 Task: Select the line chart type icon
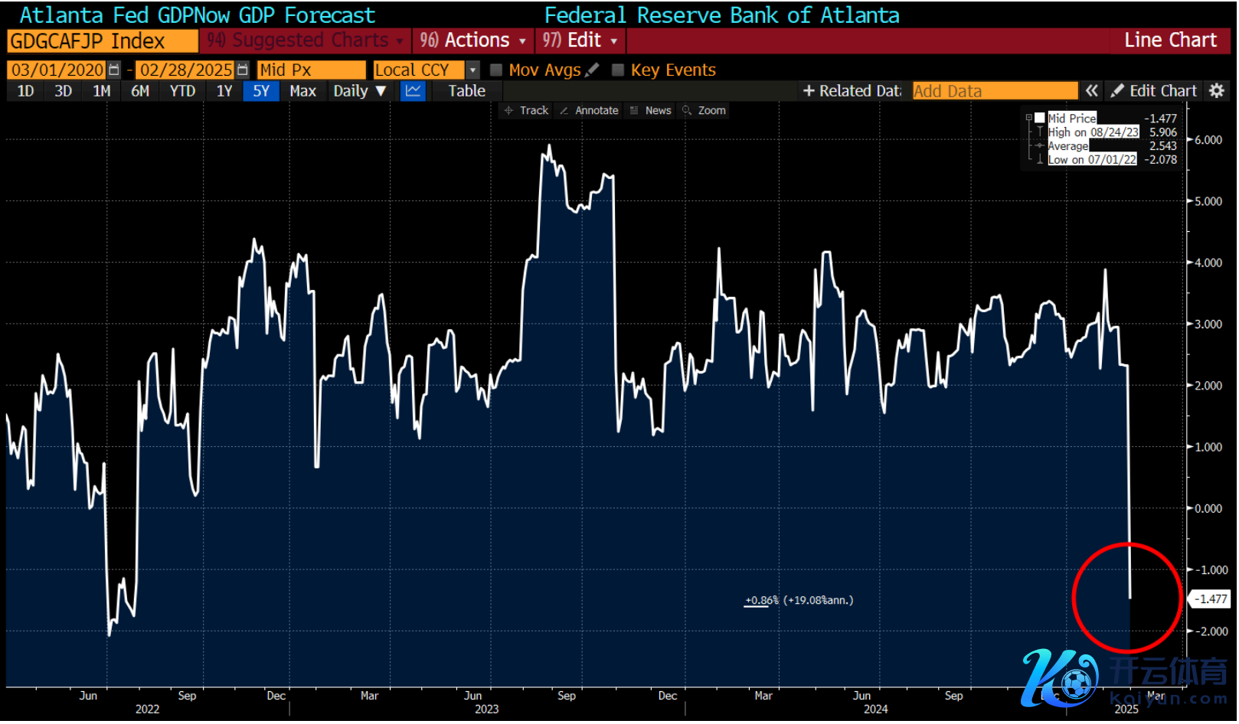[413, 91]
